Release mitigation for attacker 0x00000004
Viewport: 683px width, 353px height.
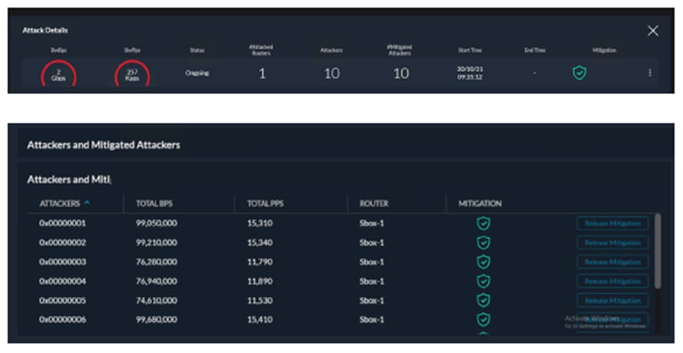pos(612,281)
